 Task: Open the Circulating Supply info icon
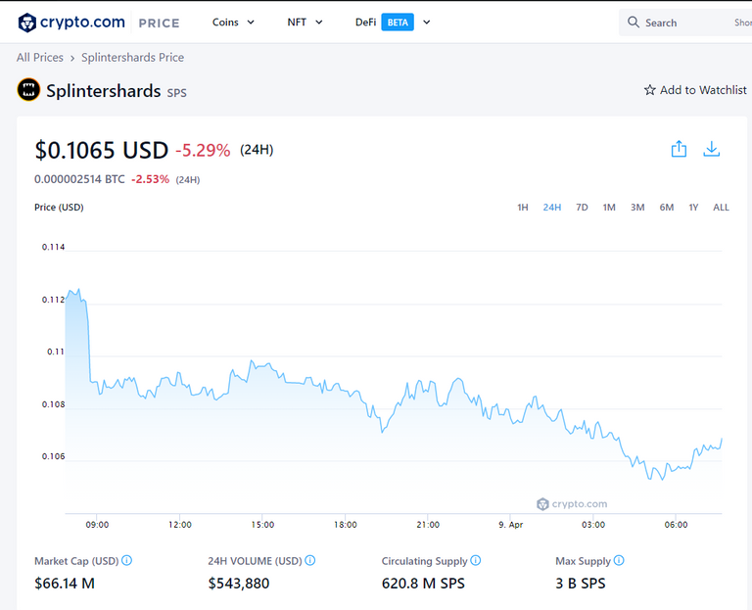tap(475, 560)
